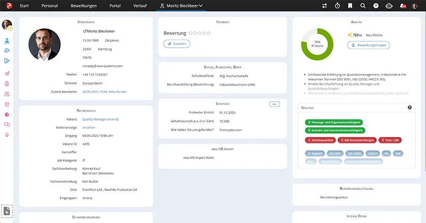Expand the Moritz Bieckbeer tab dropdown
Screen dimensions: 426x223
pos(202,6)
